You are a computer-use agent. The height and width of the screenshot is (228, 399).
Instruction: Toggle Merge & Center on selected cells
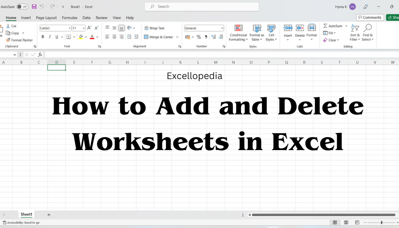point(160,37)
